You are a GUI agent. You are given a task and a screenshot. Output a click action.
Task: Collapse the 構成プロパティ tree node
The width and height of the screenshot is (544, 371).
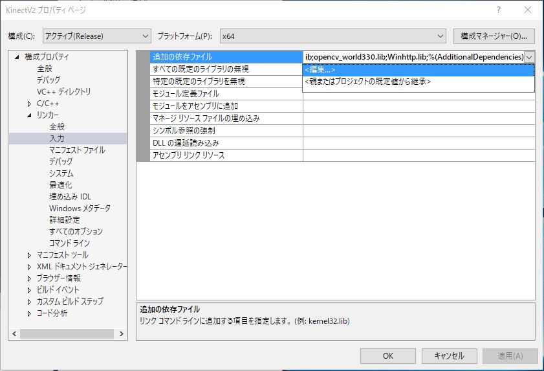tap(17, 57)
